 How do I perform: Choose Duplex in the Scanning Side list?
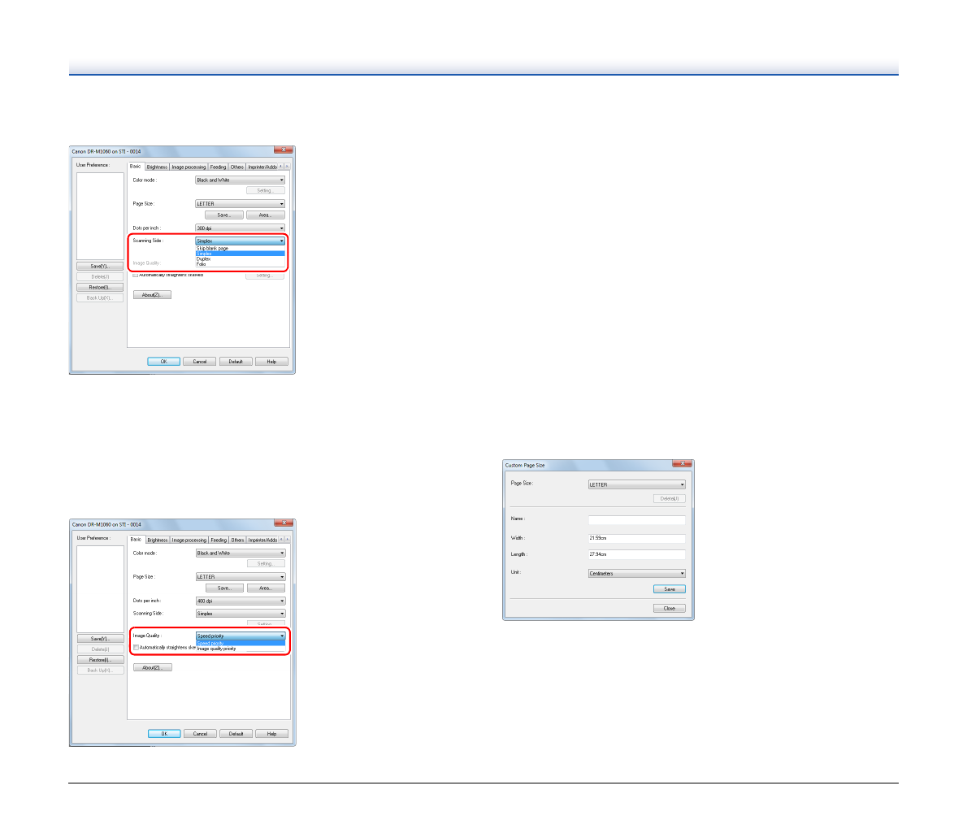(x=204, y=258)
